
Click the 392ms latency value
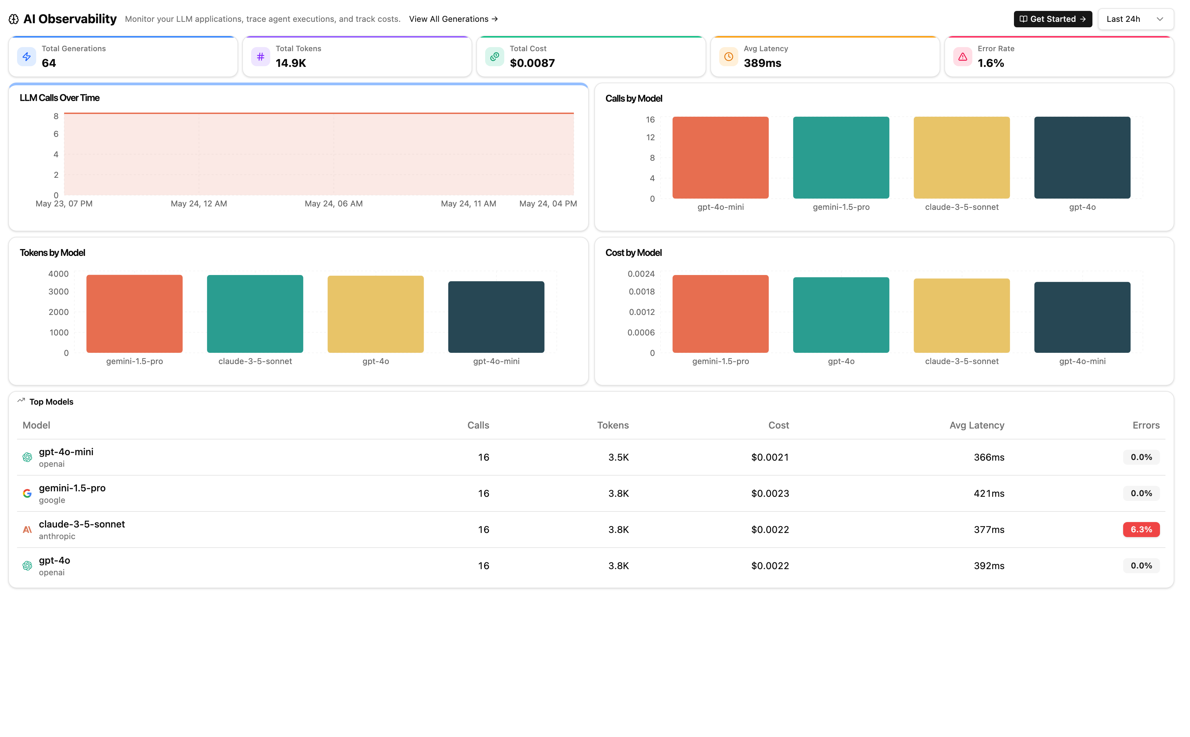(x=989, y=565)
